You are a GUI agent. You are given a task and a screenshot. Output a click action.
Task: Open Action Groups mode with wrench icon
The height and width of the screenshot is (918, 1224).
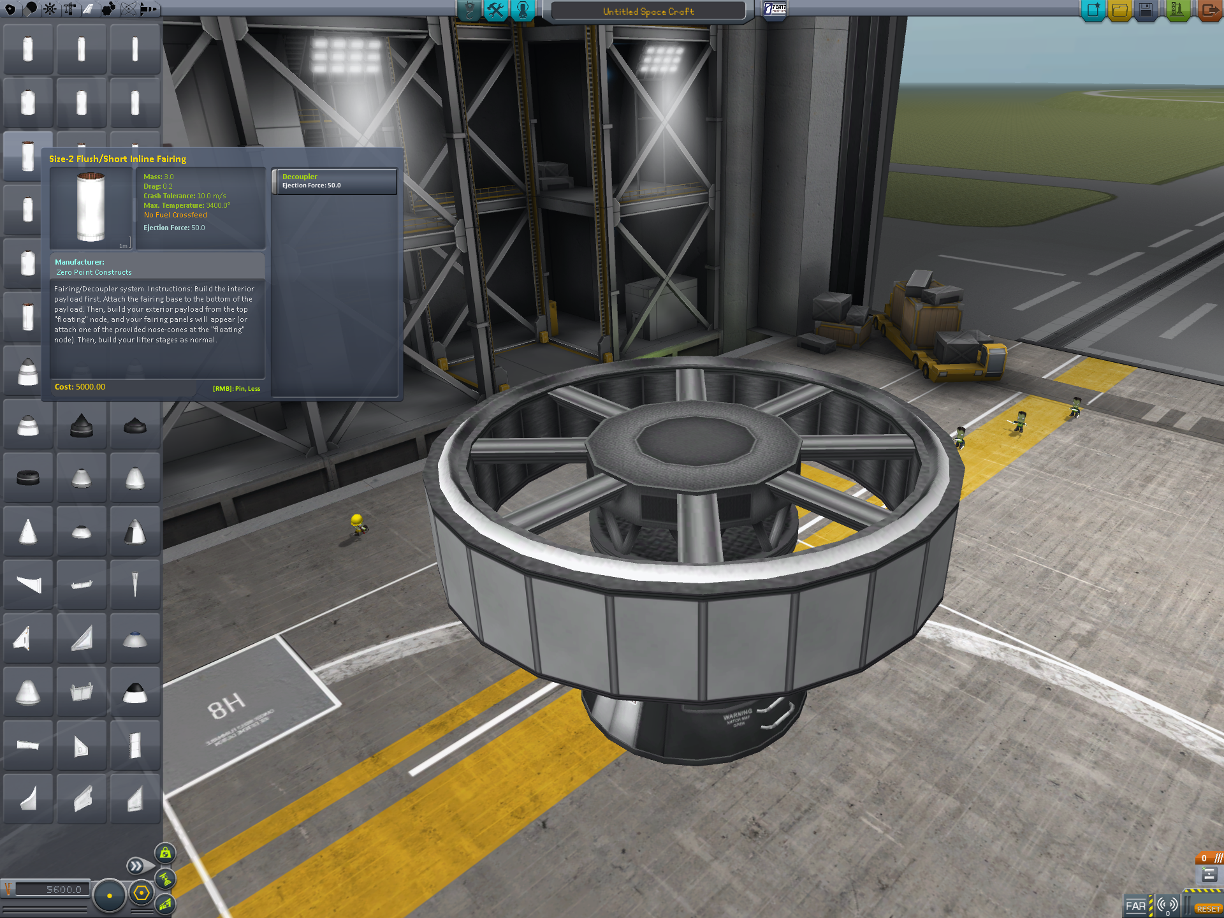[x=495, y=10]
